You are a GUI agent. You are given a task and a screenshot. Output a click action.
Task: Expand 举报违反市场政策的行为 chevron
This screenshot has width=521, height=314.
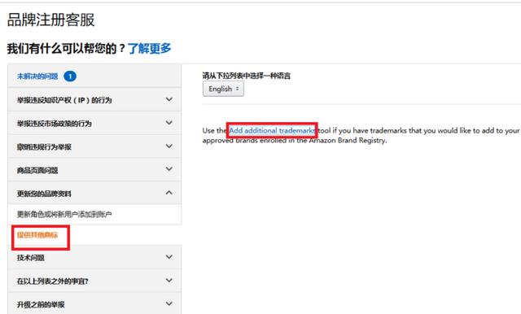(169, 123)
